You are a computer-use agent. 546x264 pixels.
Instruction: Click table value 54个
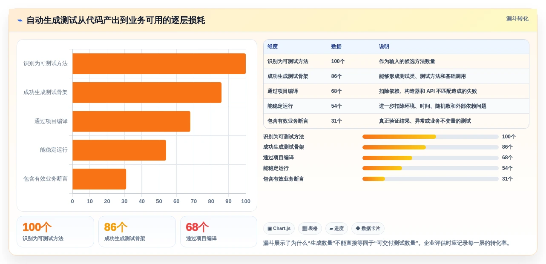pyautogui.click(x=336, y=106)
